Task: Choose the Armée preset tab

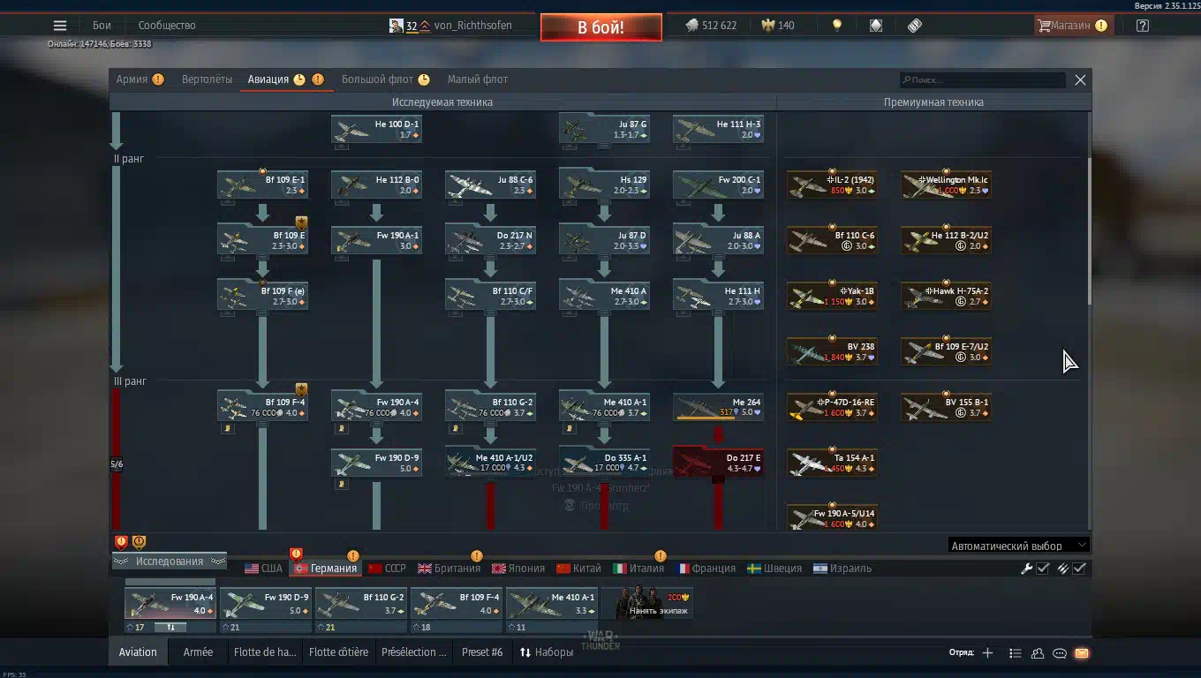Action: tap(198, 652)
